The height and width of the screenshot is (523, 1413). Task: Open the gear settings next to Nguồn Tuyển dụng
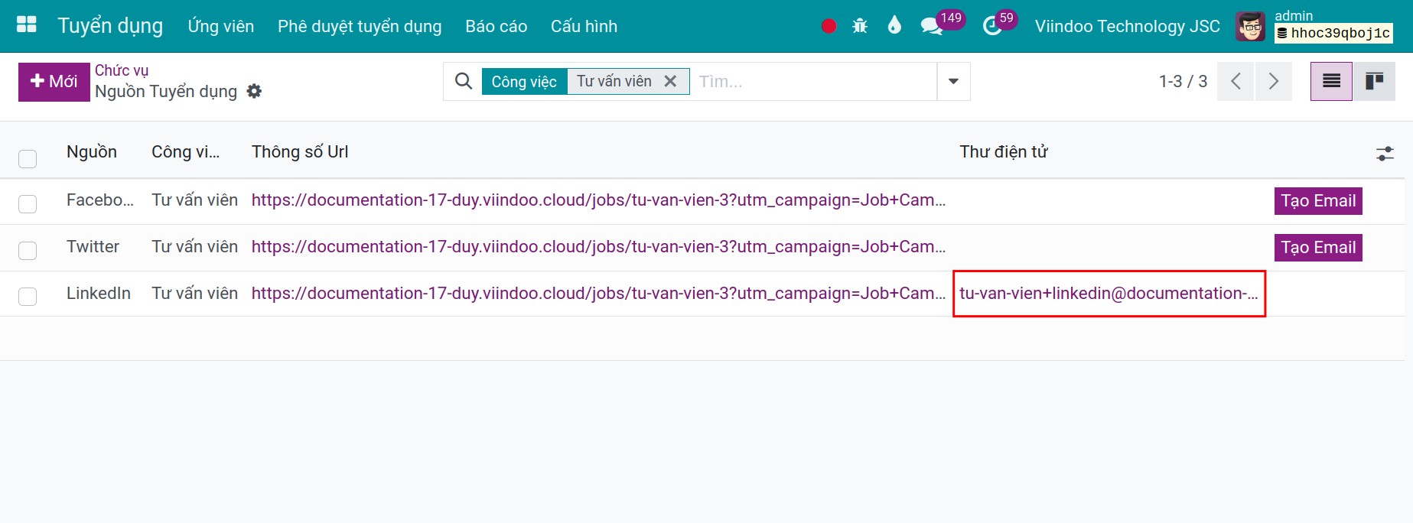254,91
